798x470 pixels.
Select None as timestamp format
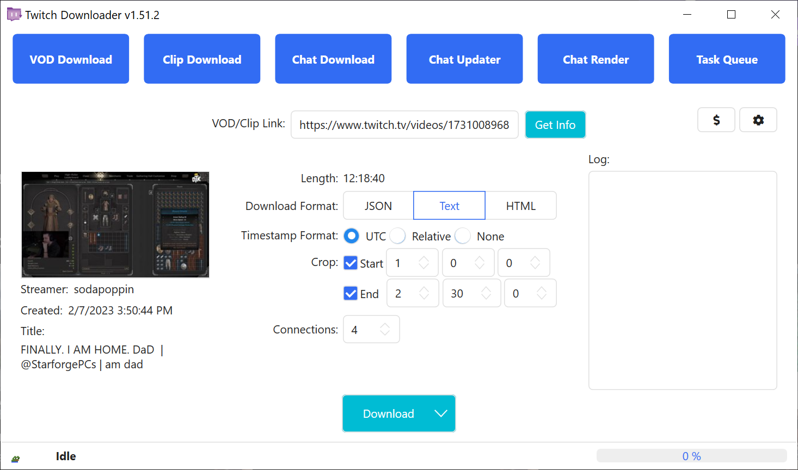[463, 236]
